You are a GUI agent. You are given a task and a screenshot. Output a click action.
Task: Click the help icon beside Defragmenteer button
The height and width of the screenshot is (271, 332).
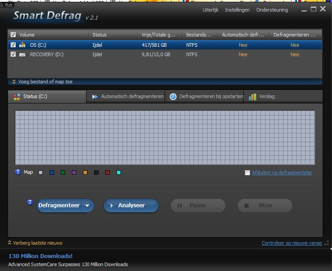coord(30,202)
